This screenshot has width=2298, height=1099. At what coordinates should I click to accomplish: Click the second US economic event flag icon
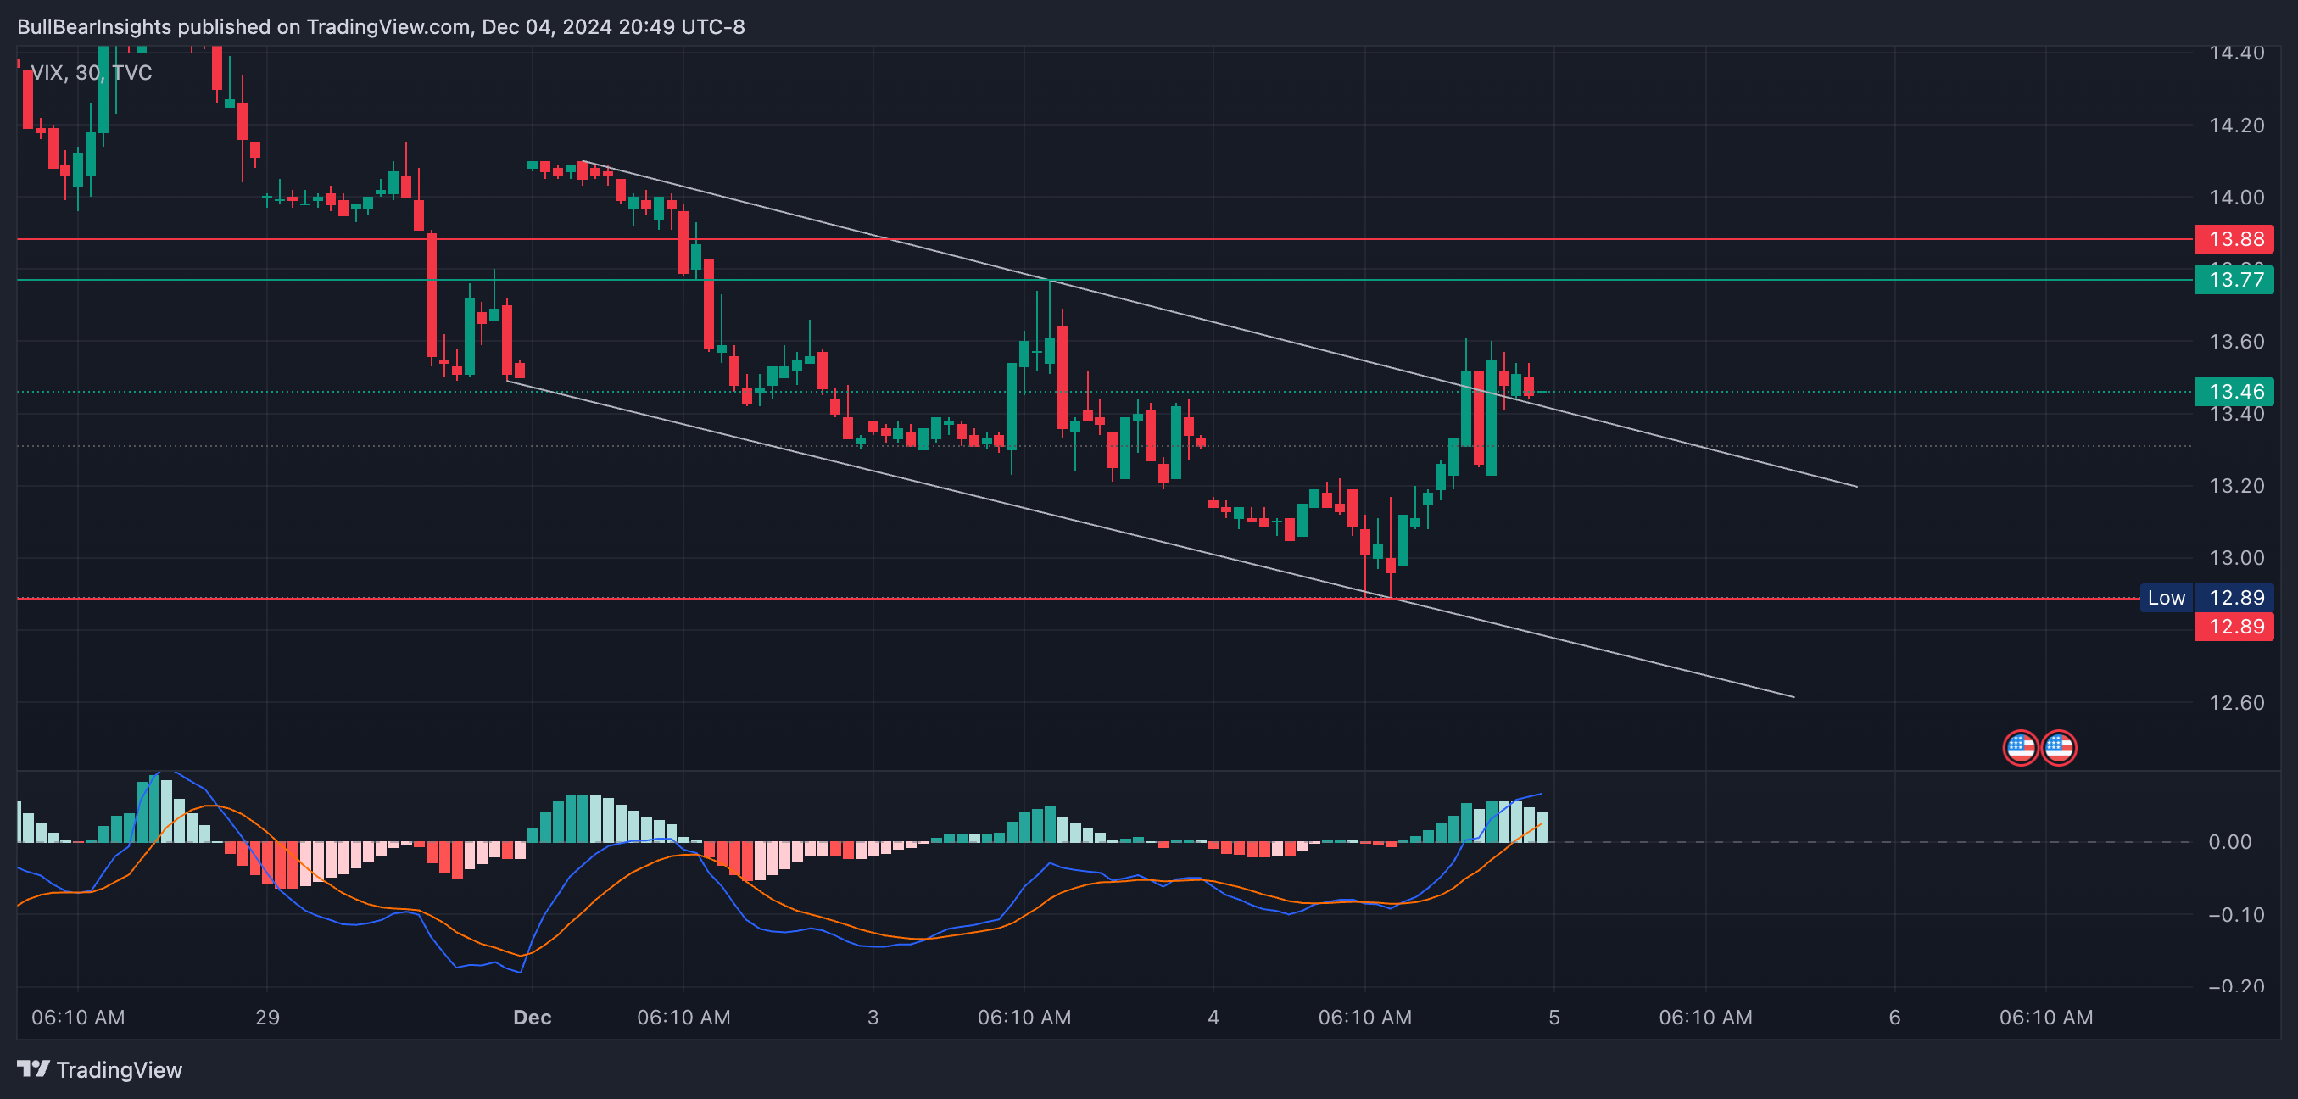2059,748
